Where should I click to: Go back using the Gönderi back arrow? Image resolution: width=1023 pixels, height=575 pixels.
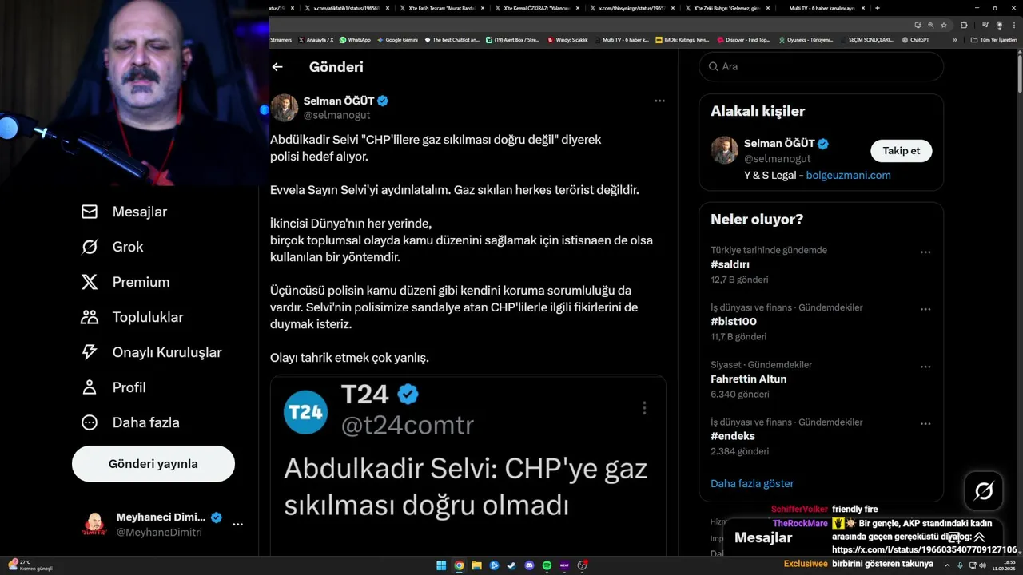pos(277,67)
